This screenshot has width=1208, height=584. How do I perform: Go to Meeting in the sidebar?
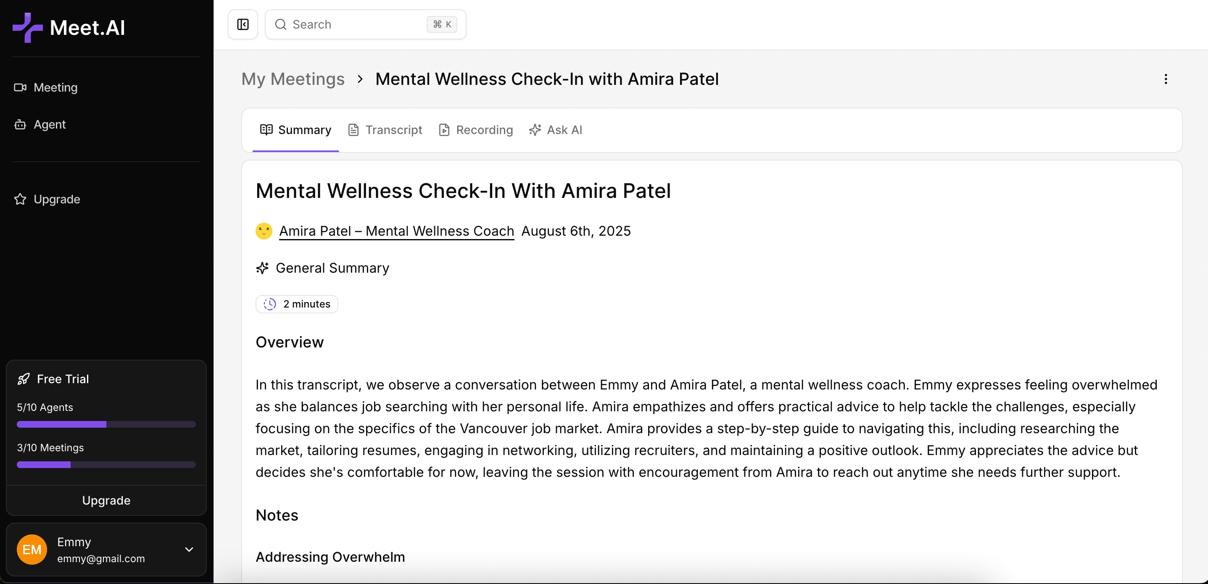[55, 88]
